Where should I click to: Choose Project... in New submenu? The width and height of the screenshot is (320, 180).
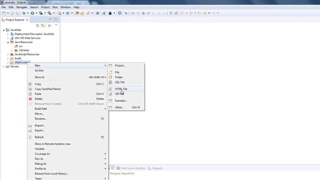click(126, 65)
